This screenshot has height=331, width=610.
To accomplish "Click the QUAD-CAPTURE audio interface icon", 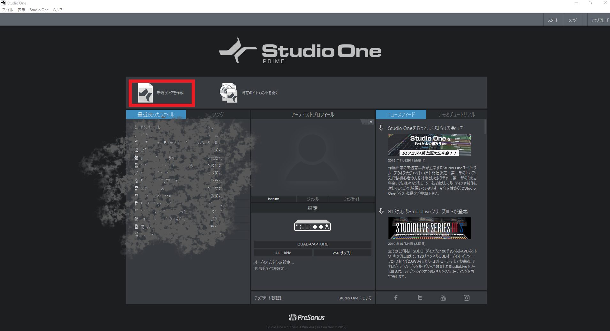I will 312,225.
